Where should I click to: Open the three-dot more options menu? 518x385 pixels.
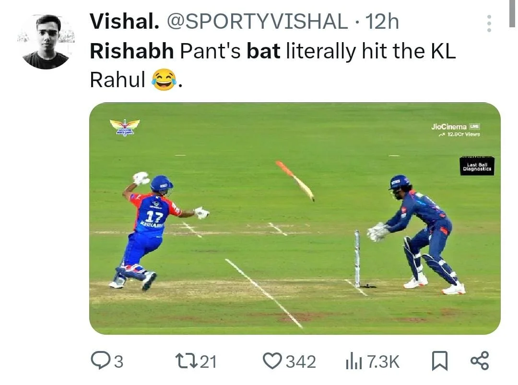point(489,23)
